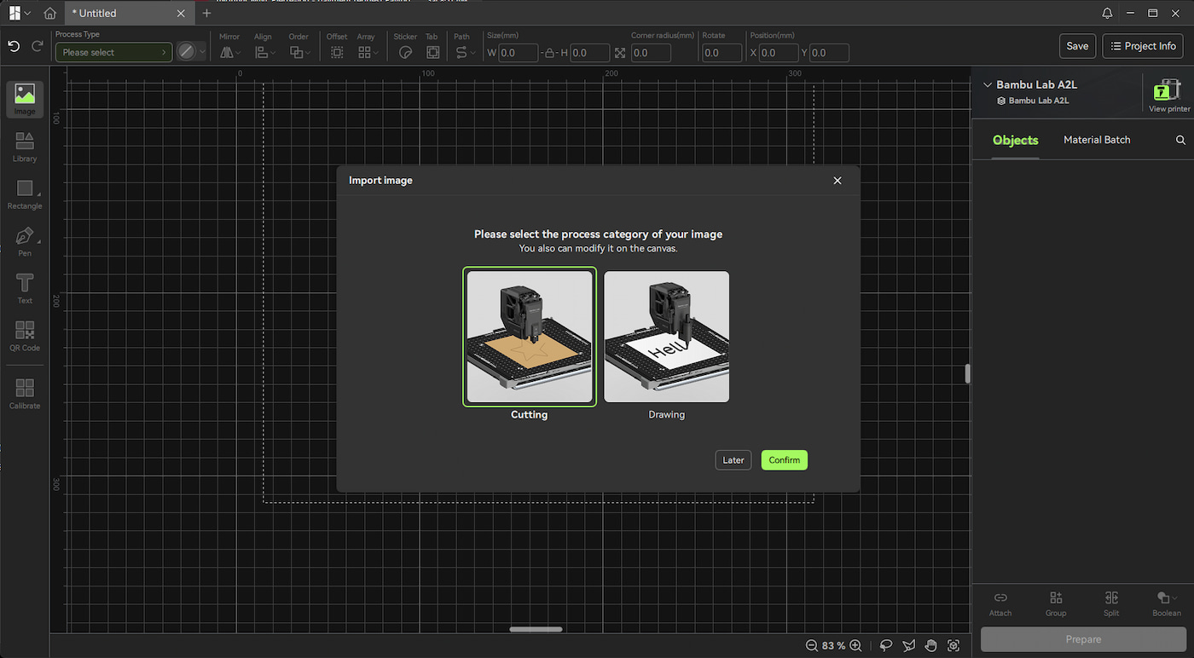This screenshot has height=658, width=1194.
Task: Click the Later button
Action: [x=733, y=460]
